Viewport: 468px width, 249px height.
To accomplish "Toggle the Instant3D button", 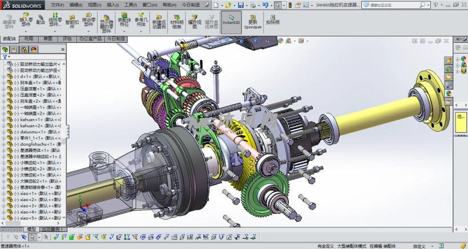I will tap(231, 22).
